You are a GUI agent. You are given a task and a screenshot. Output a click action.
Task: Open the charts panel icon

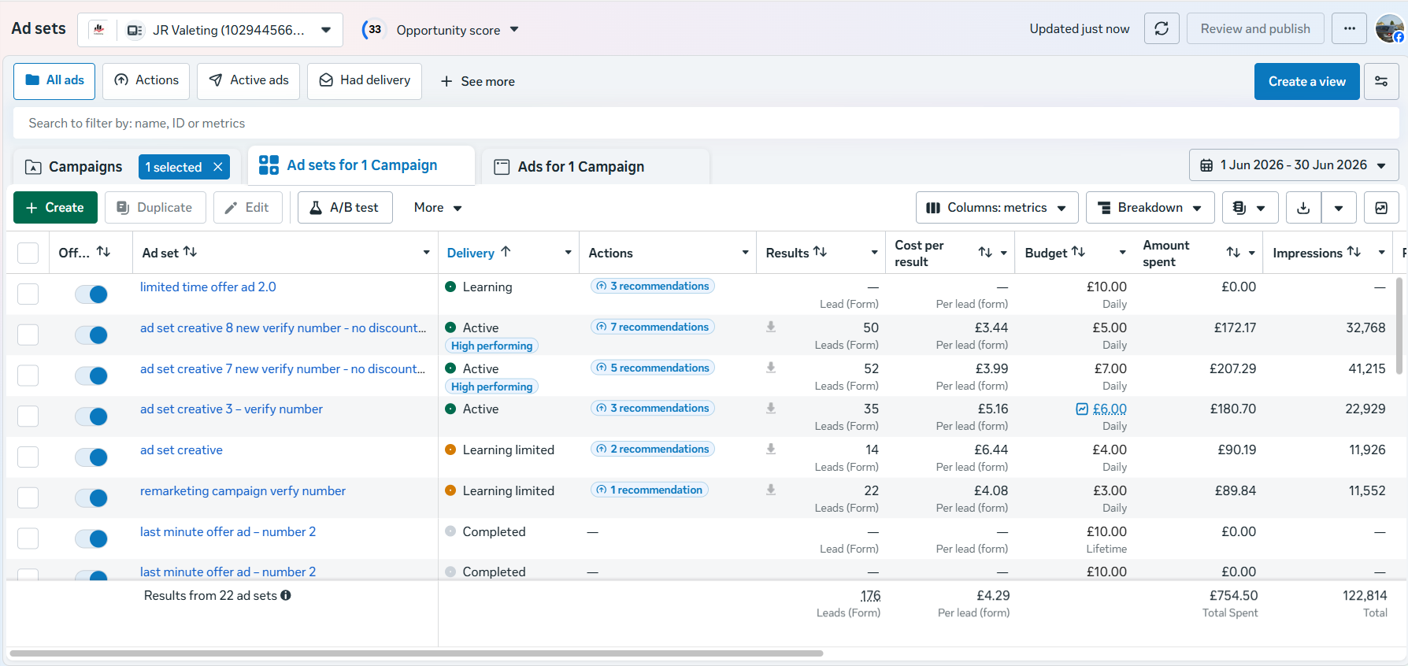[x=1381, y=208]
